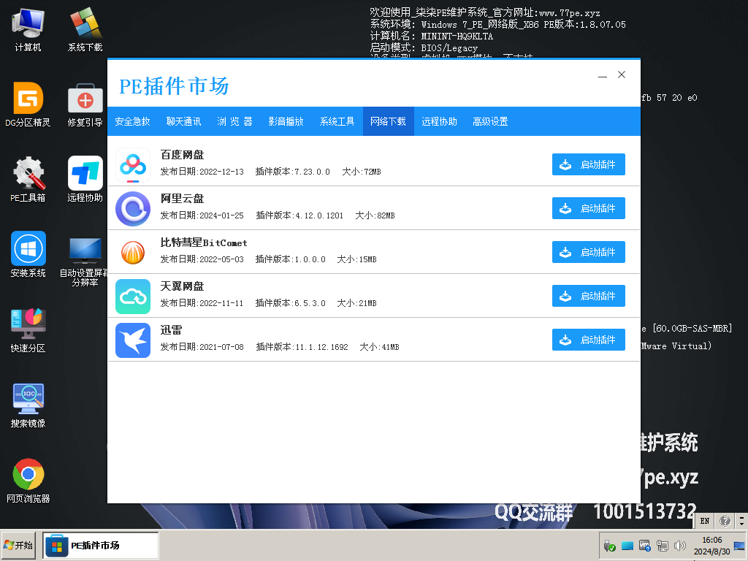This screenshot has width=748, height=561.
Task: Open the 搜索镜像 desktop icon
Action: click(x=28, y=405)
